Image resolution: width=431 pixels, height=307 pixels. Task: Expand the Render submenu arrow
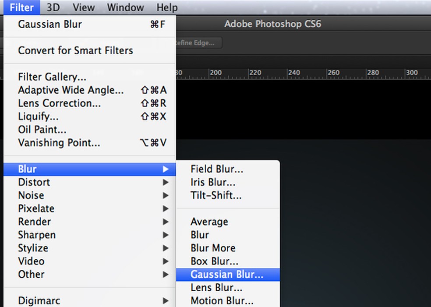coord(166,222)
